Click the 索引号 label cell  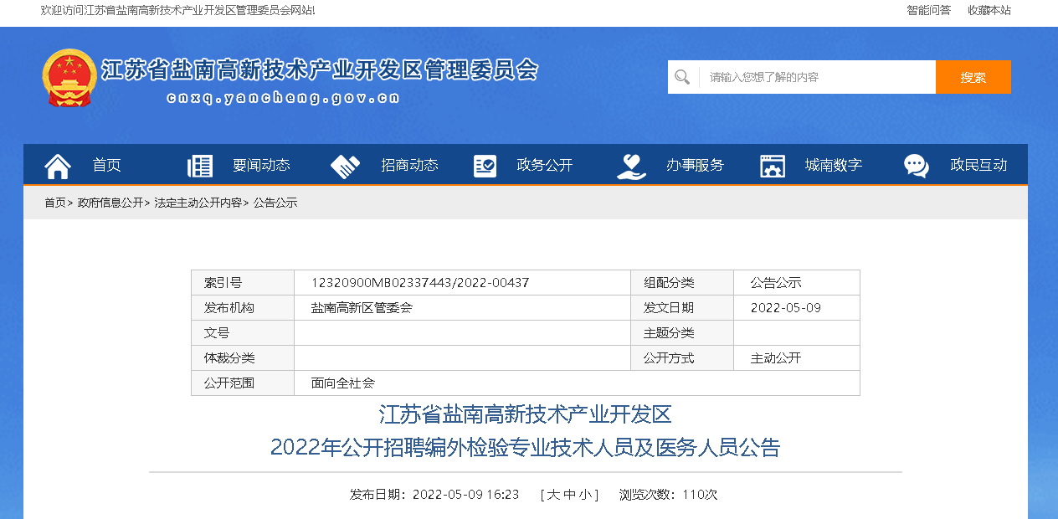pyautogui.click(x=243, y=283)
